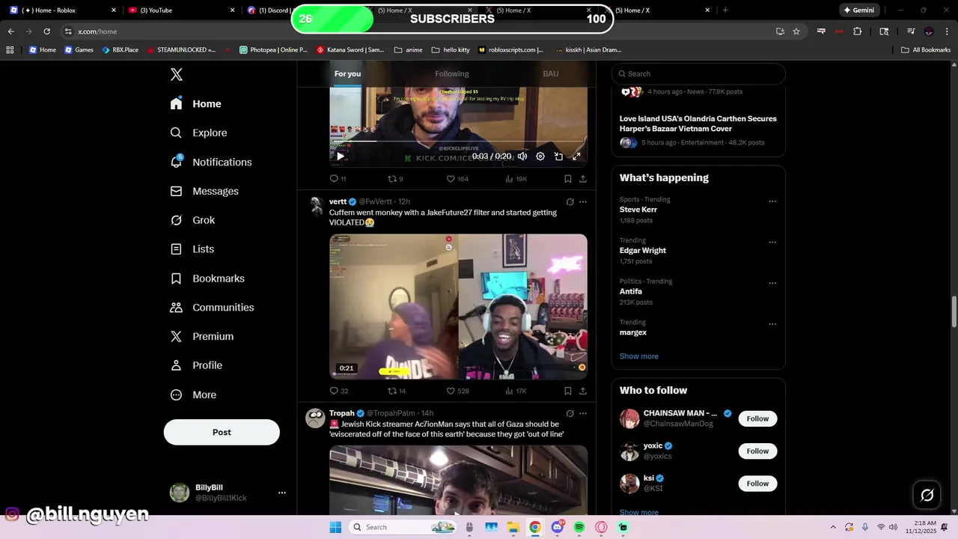The width and height of the screenshot is (958, 539).
Task: Open All Bookmarks folder
Action: pyautogui.click(x=926, y=50)
